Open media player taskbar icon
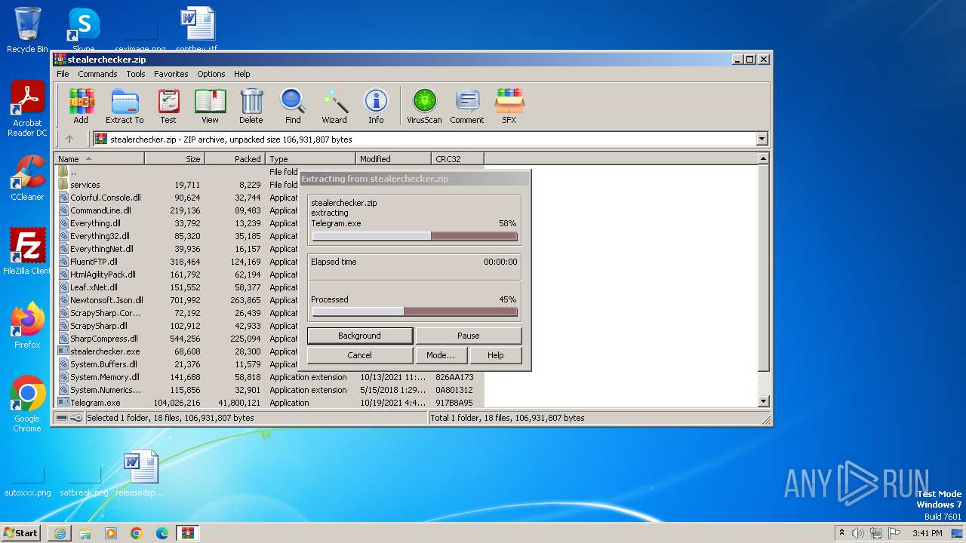 click(111, 533)
